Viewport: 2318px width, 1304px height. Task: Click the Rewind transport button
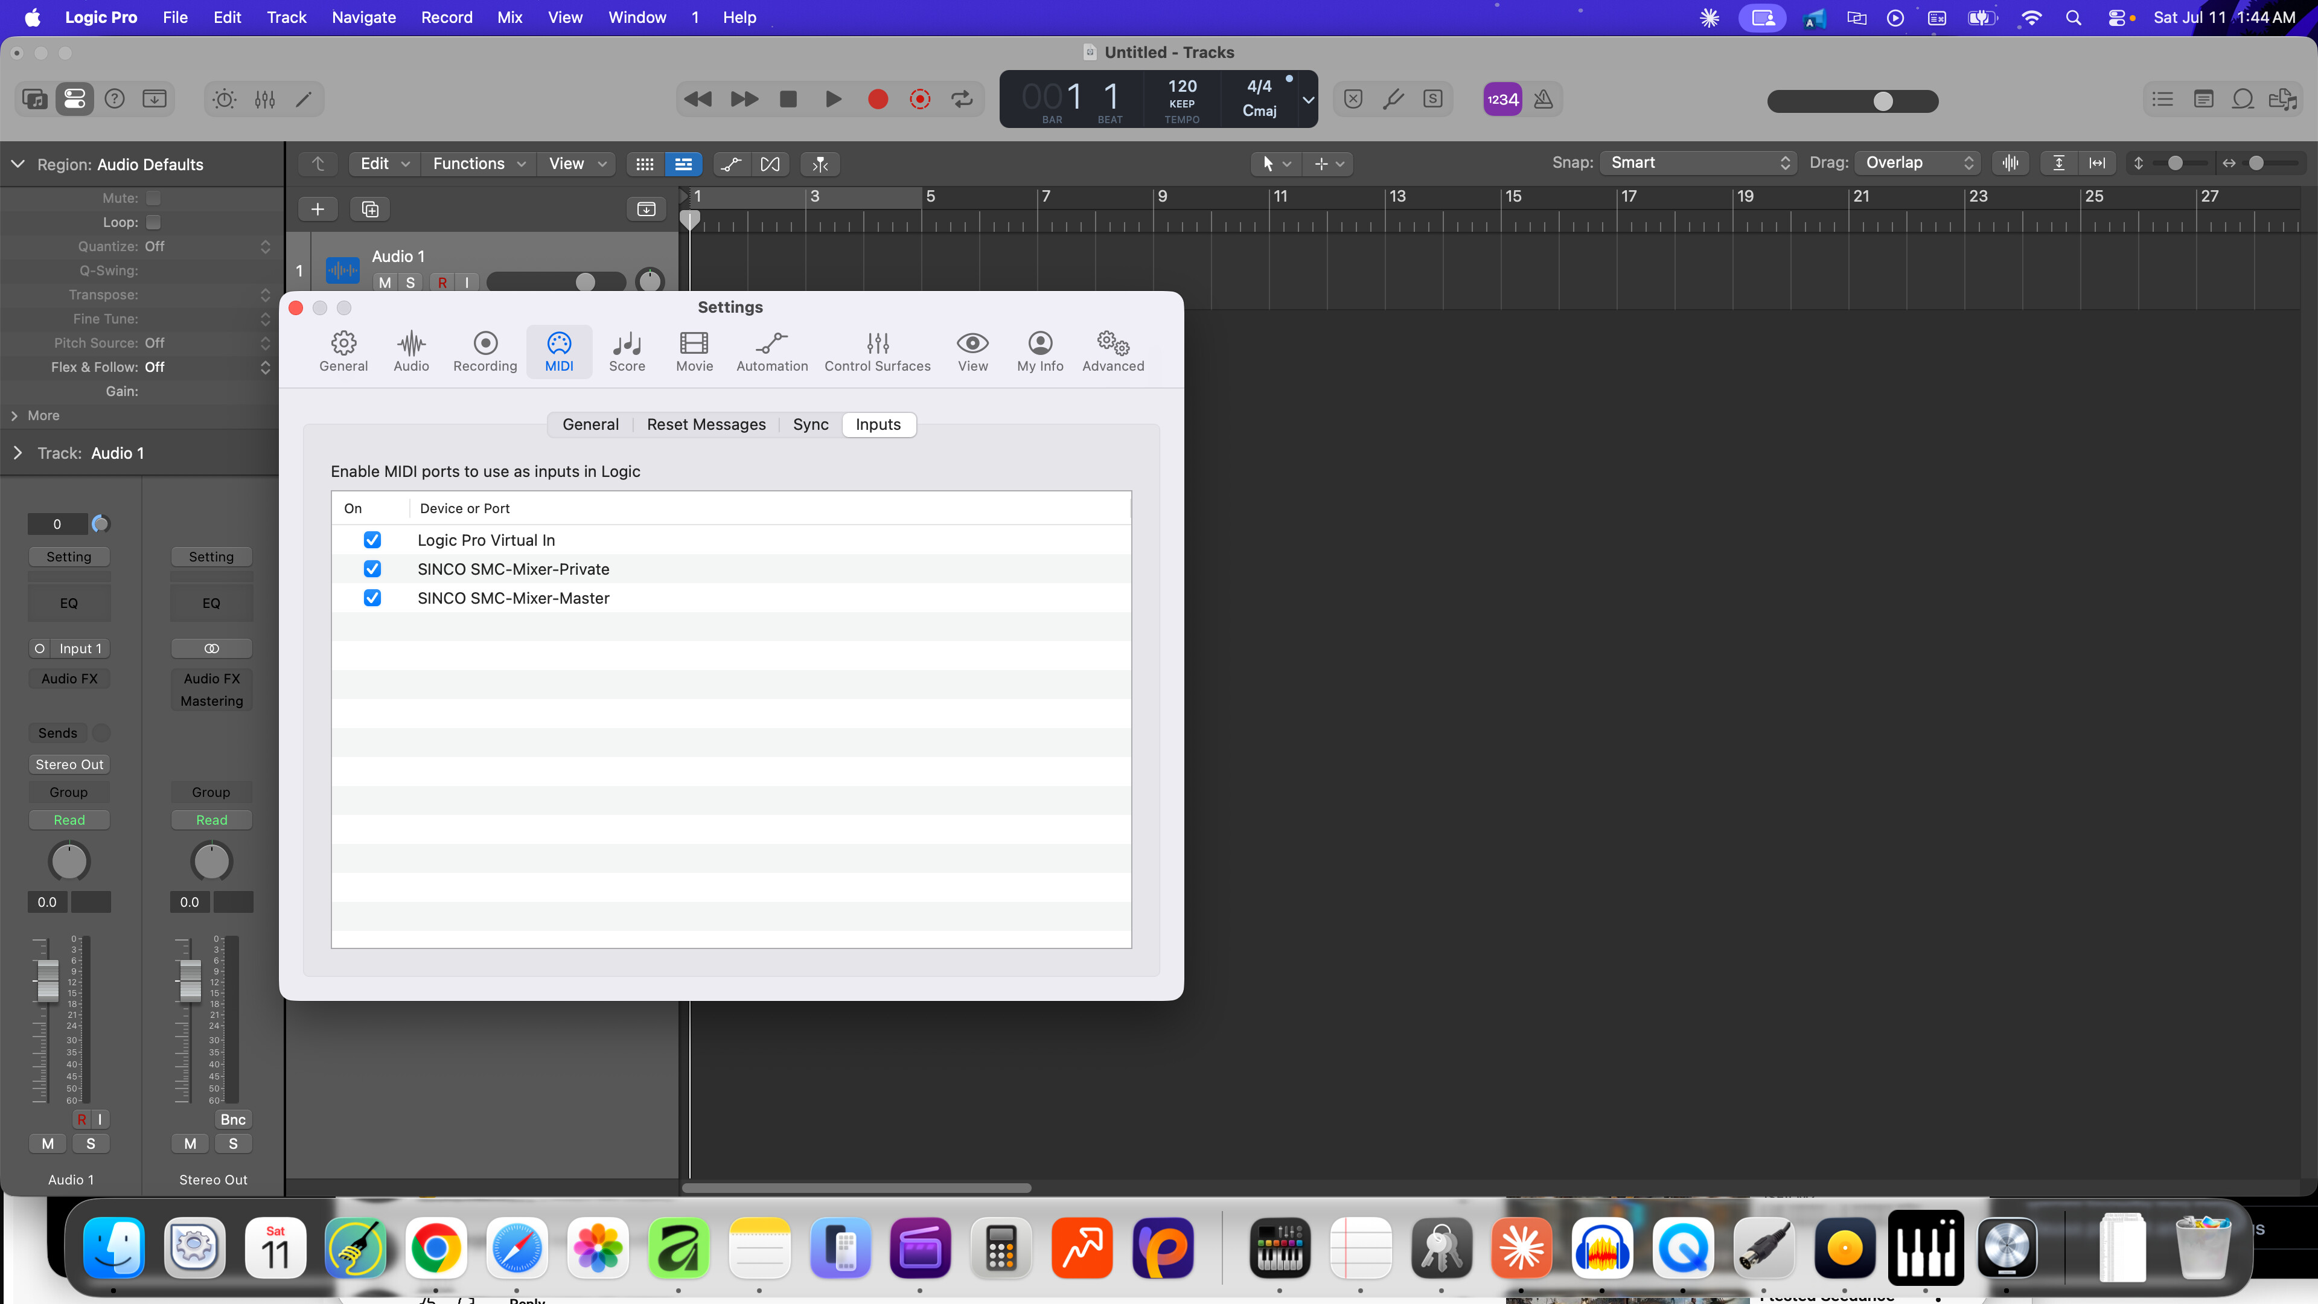697,99
